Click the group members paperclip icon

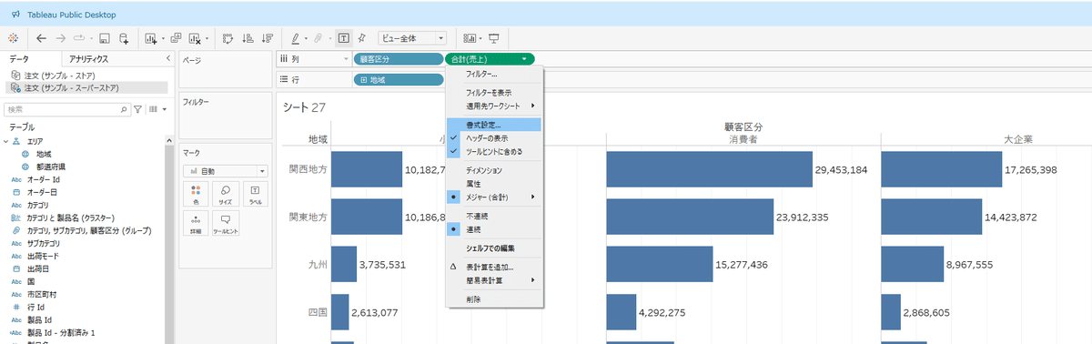[x=318, y=38]
